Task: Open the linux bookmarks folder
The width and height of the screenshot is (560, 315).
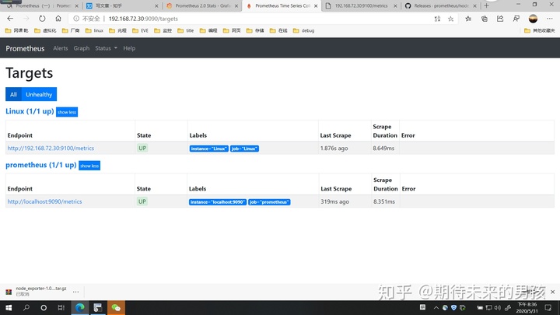Action: [x=94, y=30]
